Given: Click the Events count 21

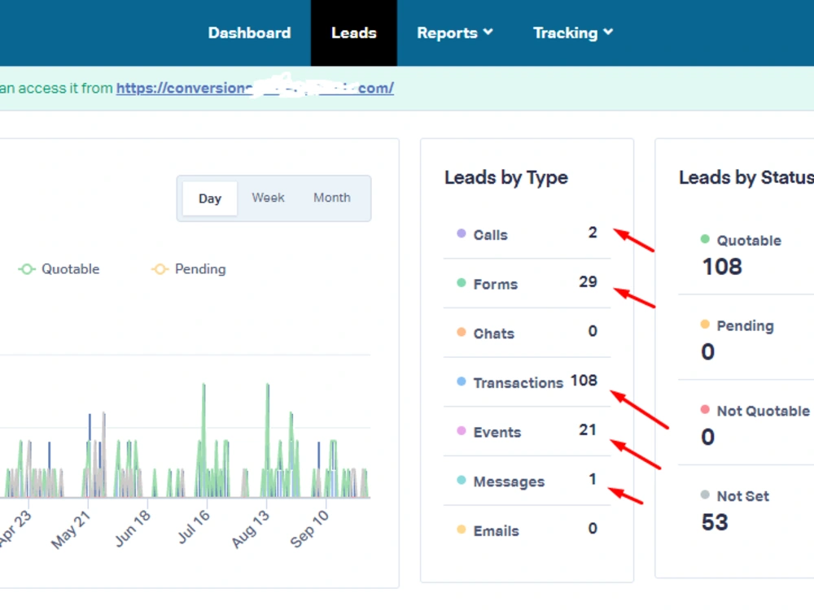Looking at the screenshot, I should pyautogui.click(x=589, y=429).
